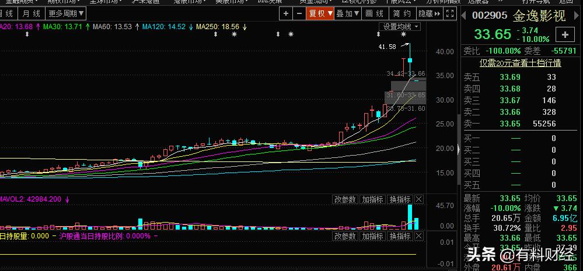
Task: Open the 设置均线 dropdown
Action: click(400, 26)
